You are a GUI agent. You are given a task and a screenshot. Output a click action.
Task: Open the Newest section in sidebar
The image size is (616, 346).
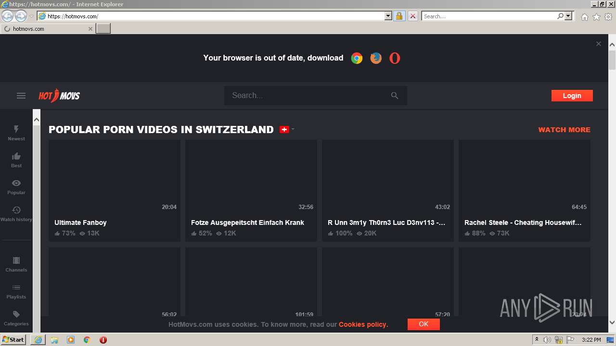pos(16,133)
